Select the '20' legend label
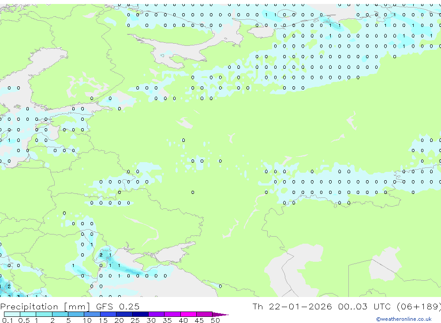This screenshot has width=441, height=323. [119, 320]
